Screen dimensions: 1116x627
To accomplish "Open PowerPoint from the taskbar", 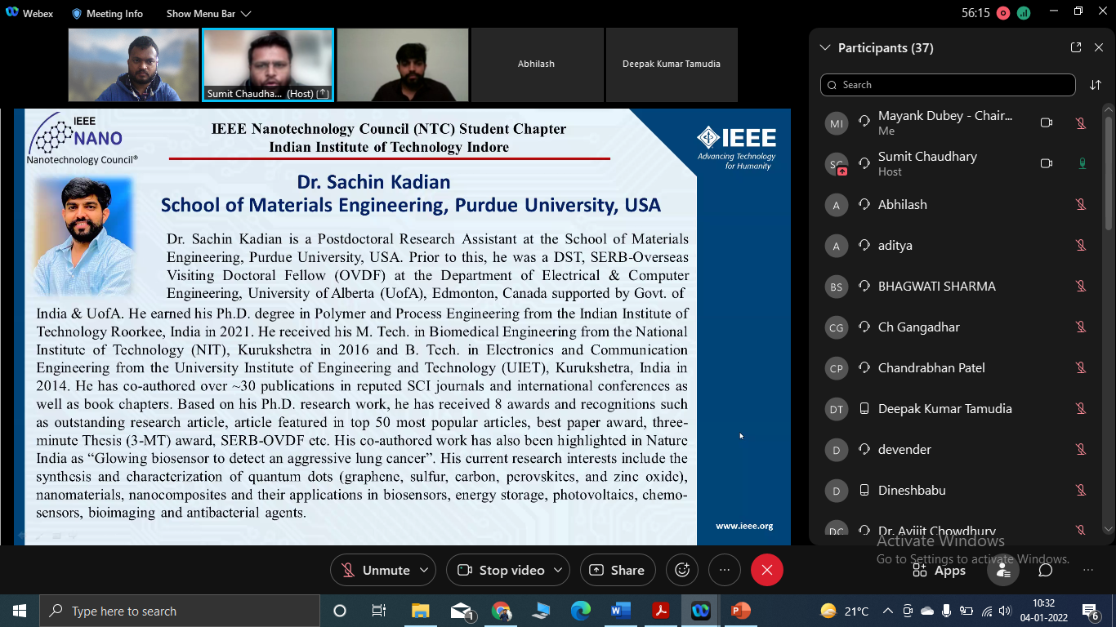I will tap(741, 611).
